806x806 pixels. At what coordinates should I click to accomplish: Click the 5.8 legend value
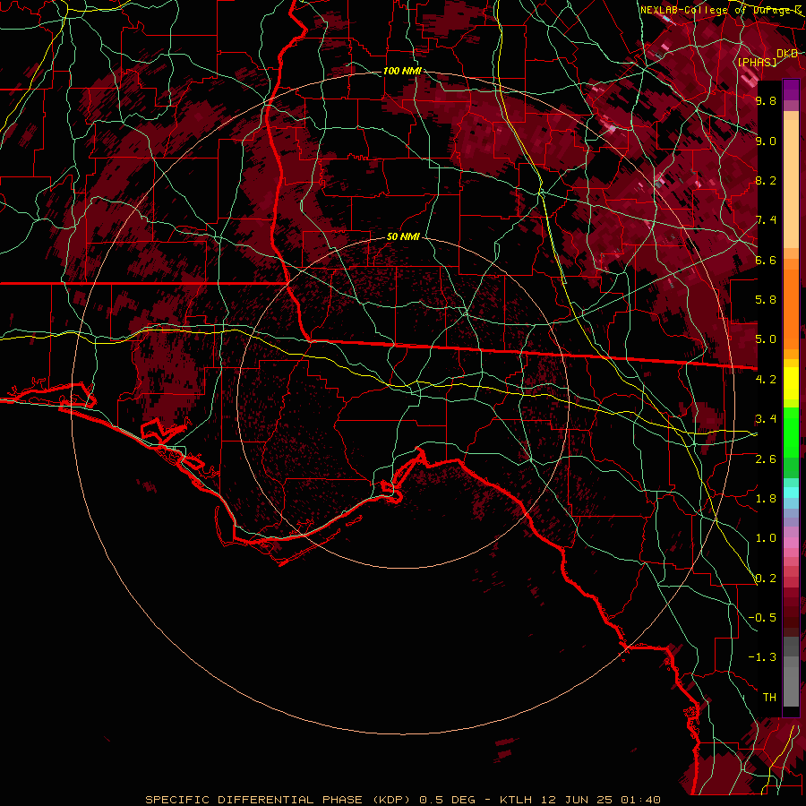pos(766,300)
